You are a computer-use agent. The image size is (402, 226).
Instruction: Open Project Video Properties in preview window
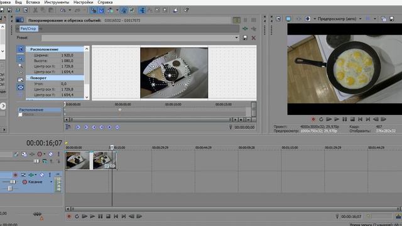[278, 19]
